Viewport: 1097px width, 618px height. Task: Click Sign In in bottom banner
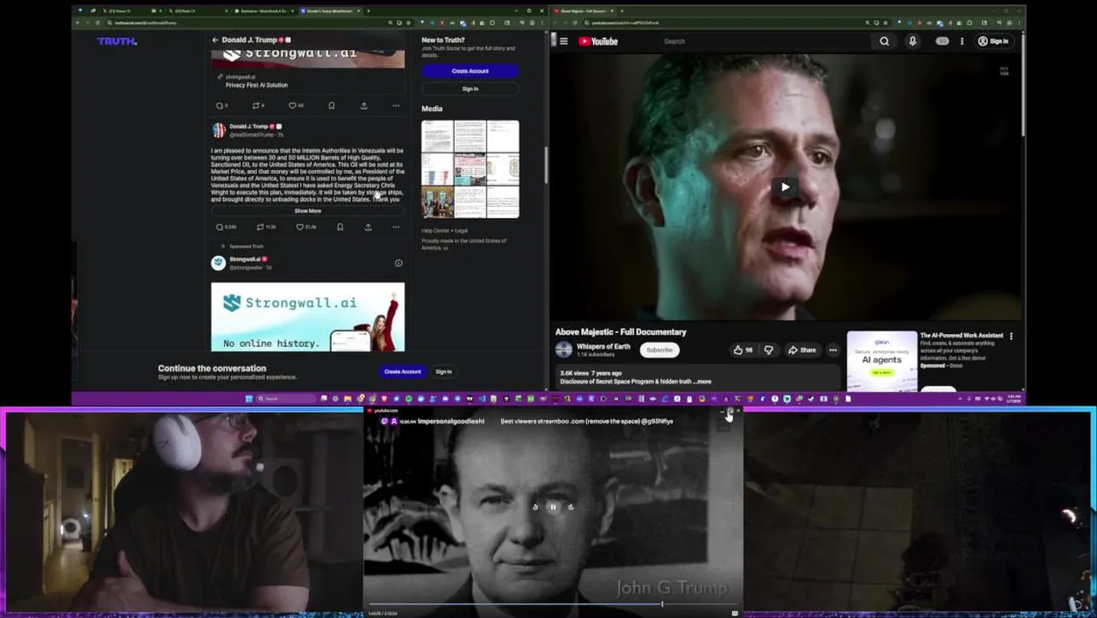[x=444, y=372]
